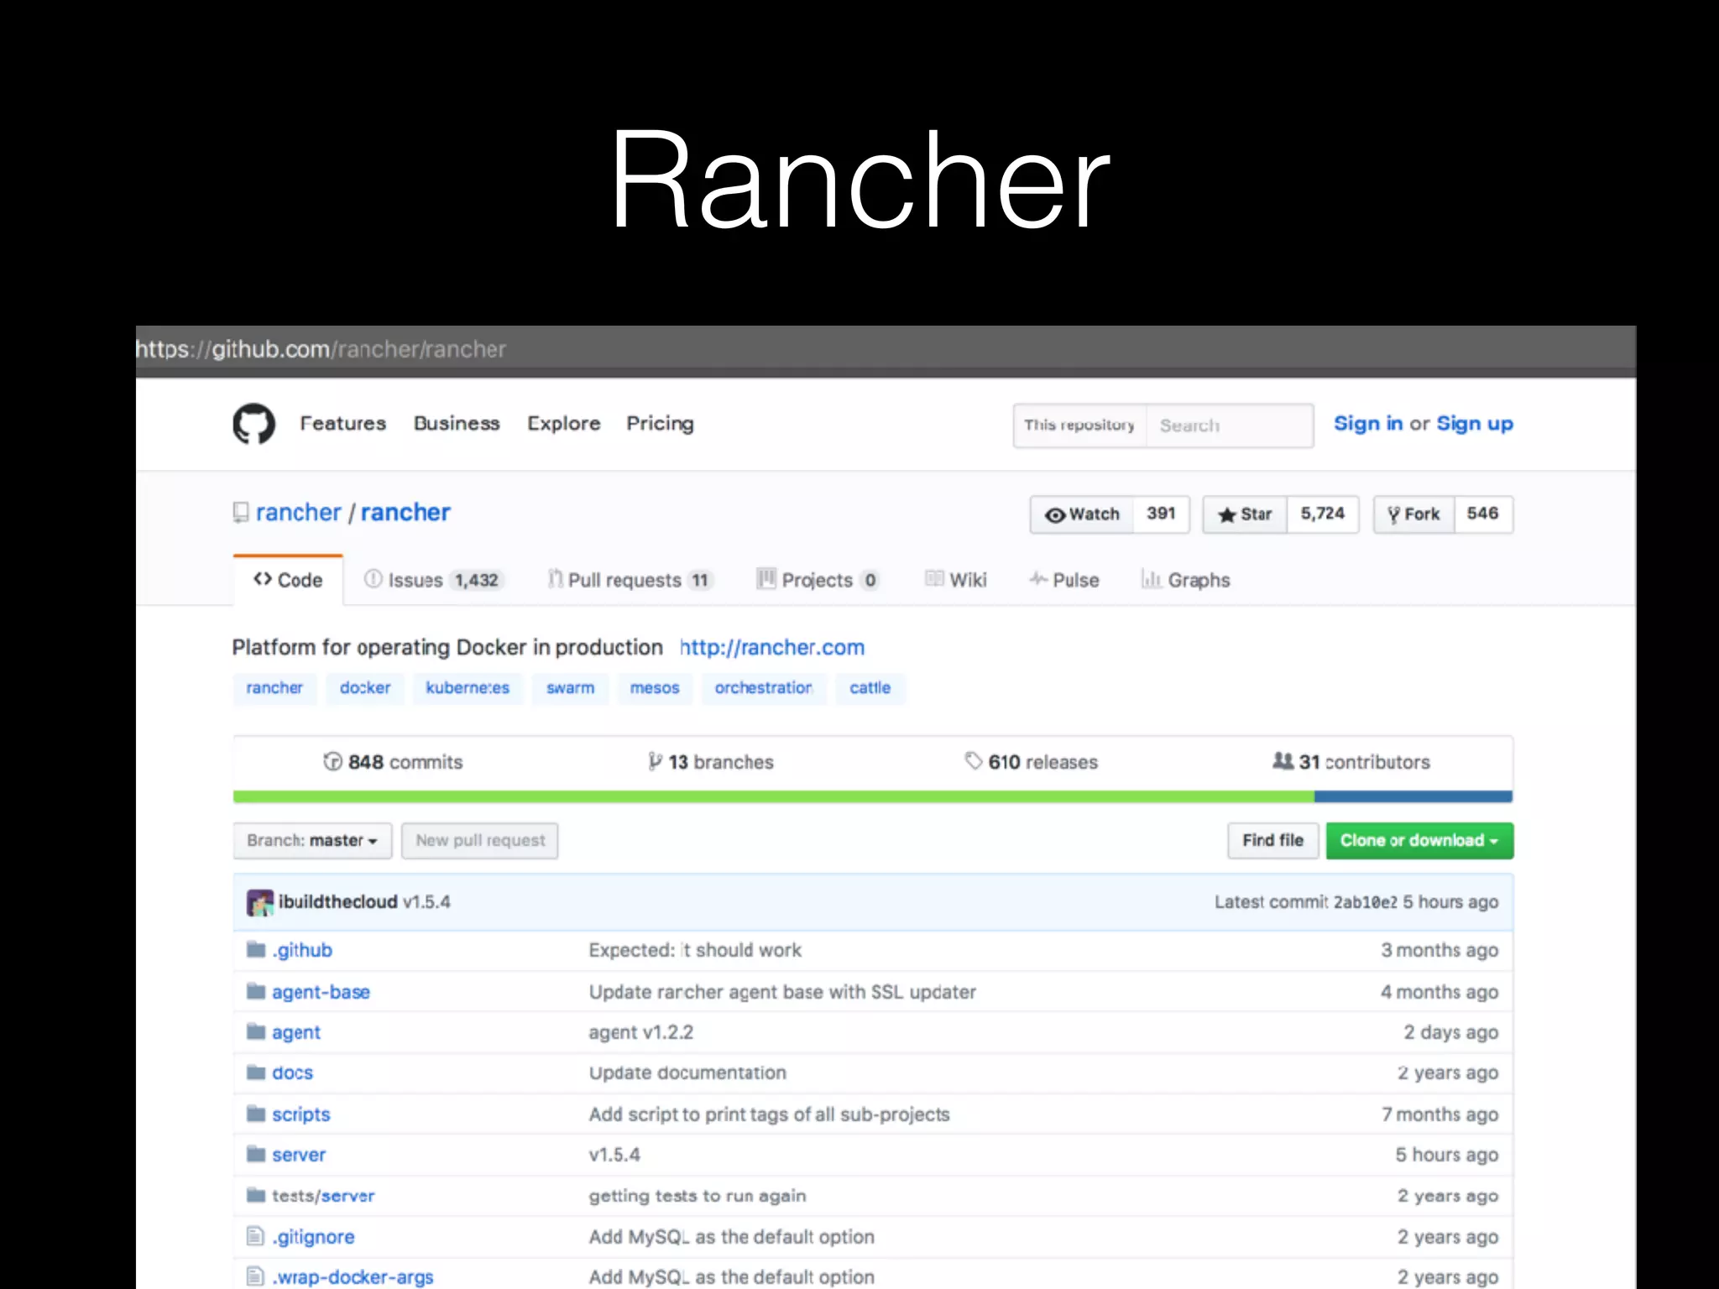Open the GitHub Octocat home logo
1719x1289 pixels.
coord(253,424)
